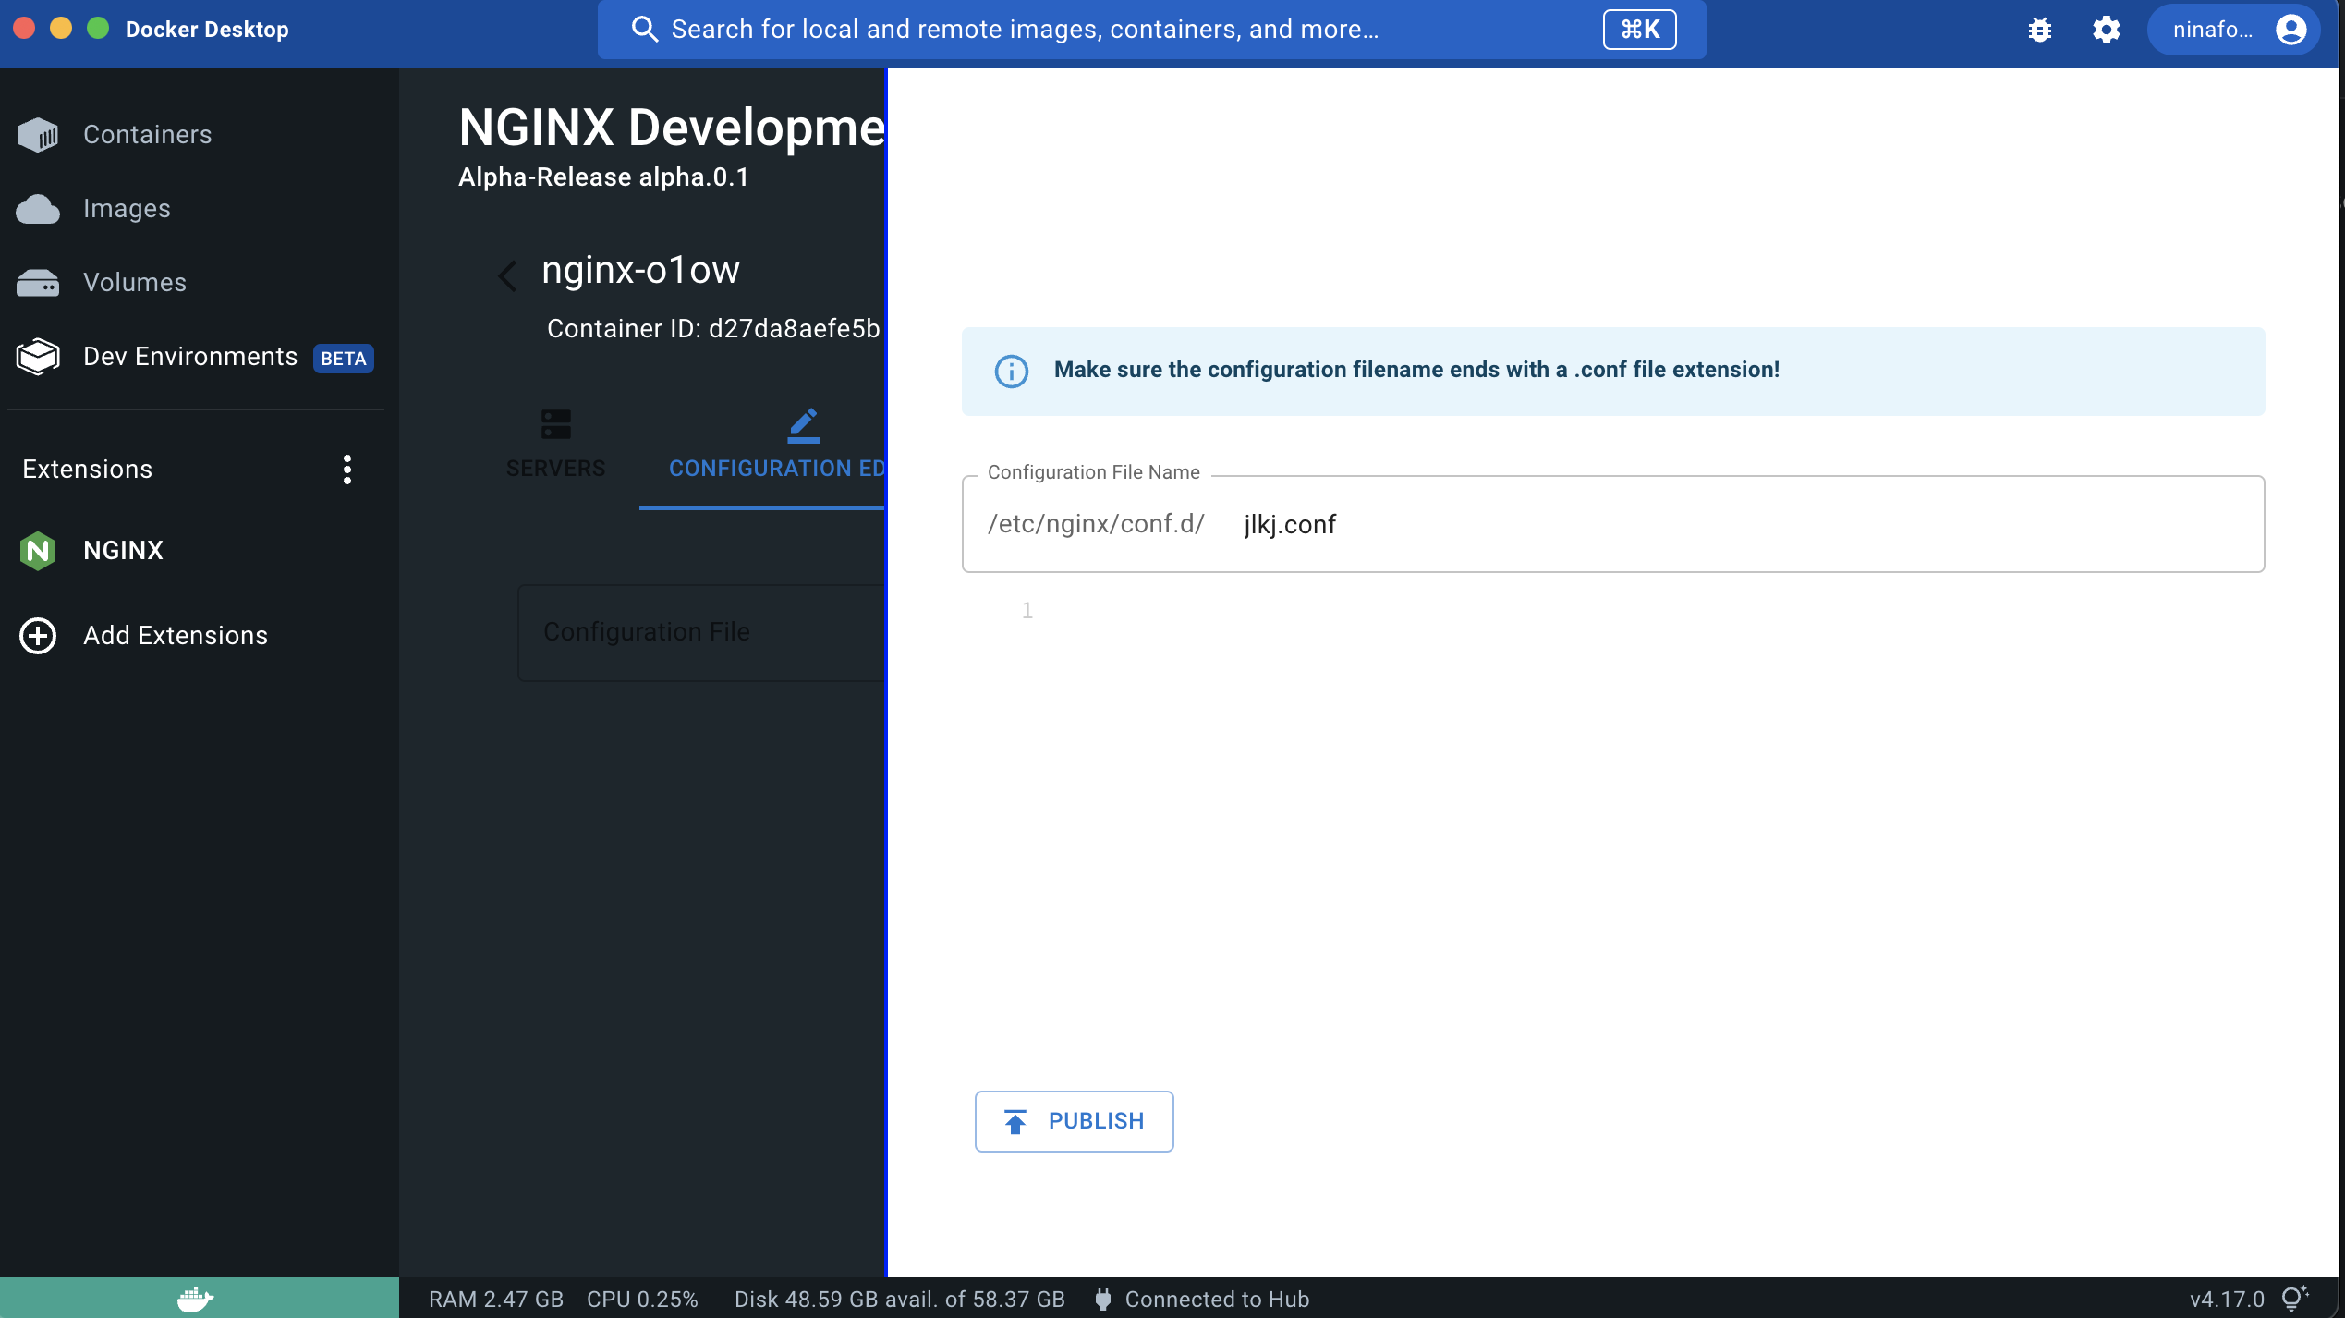The height and width of the screenshot is (1318, 2345).
Task: Click the .conf extension warning message
Action: [1416, 370]
